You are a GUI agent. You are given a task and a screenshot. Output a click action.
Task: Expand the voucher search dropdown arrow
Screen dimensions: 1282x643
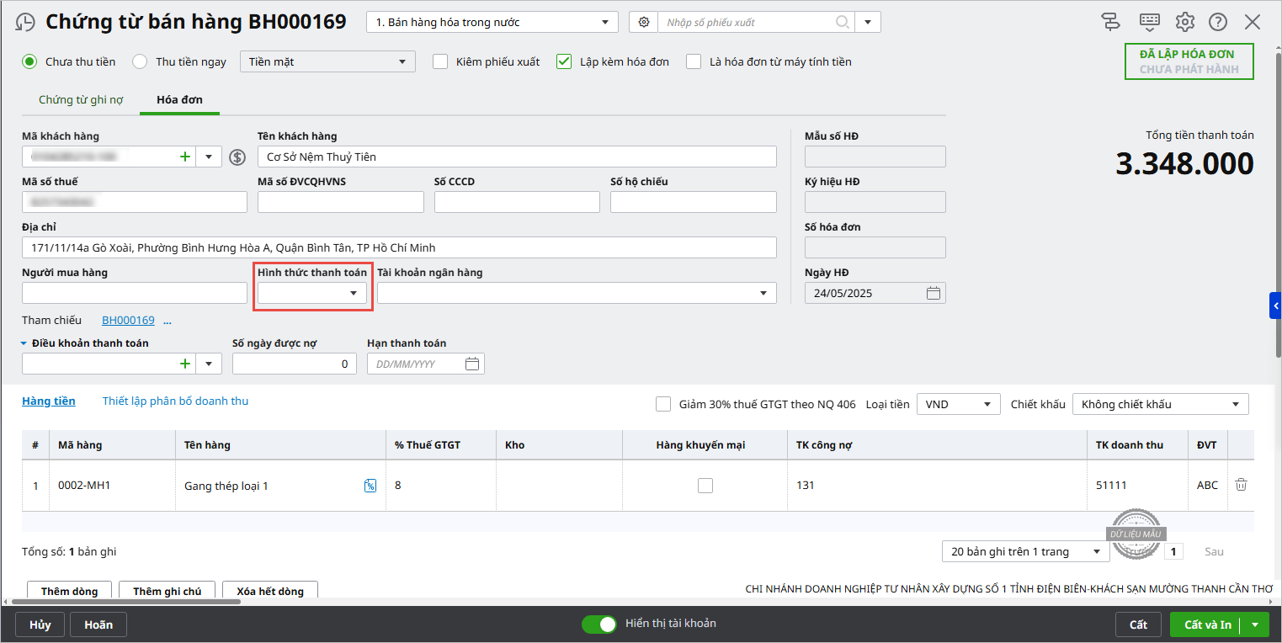[868, 22]
